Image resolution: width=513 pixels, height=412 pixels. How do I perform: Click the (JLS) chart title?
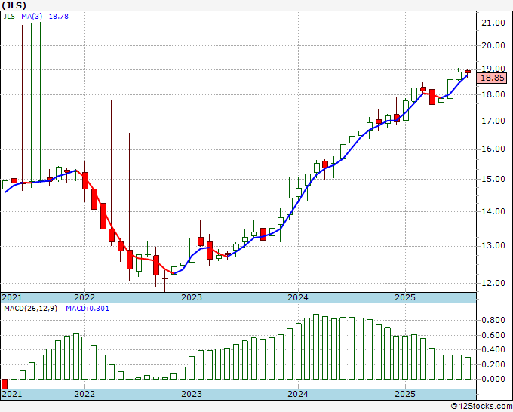(x=14, y=5)
